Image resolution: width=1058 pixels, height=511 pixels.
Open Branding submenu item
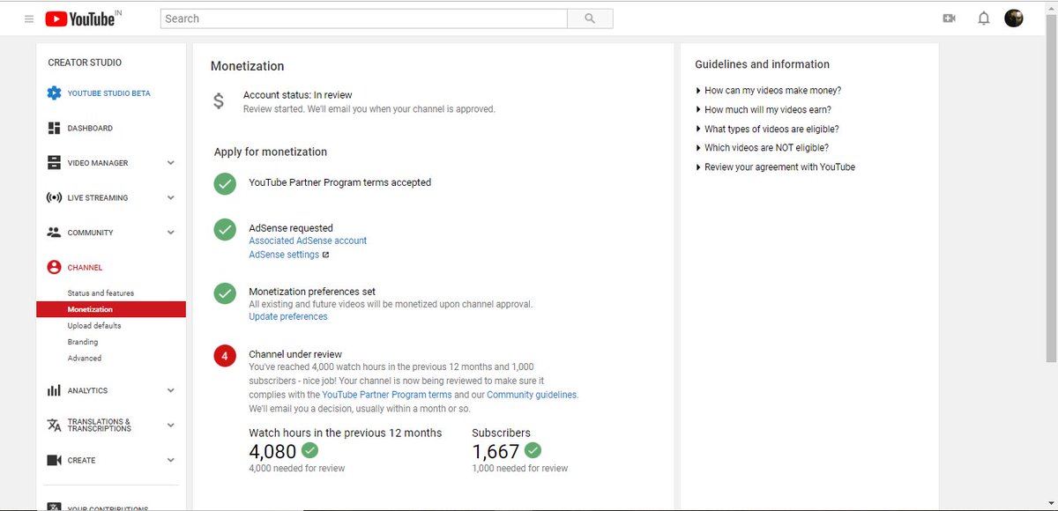click(83, 342)
